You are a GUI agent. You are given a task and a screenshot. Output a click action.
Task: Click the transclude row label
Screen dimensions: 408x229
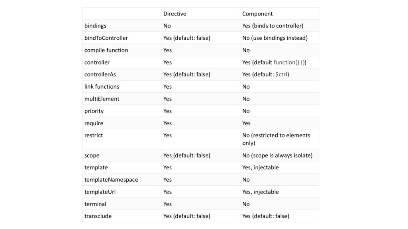[98, 216]
